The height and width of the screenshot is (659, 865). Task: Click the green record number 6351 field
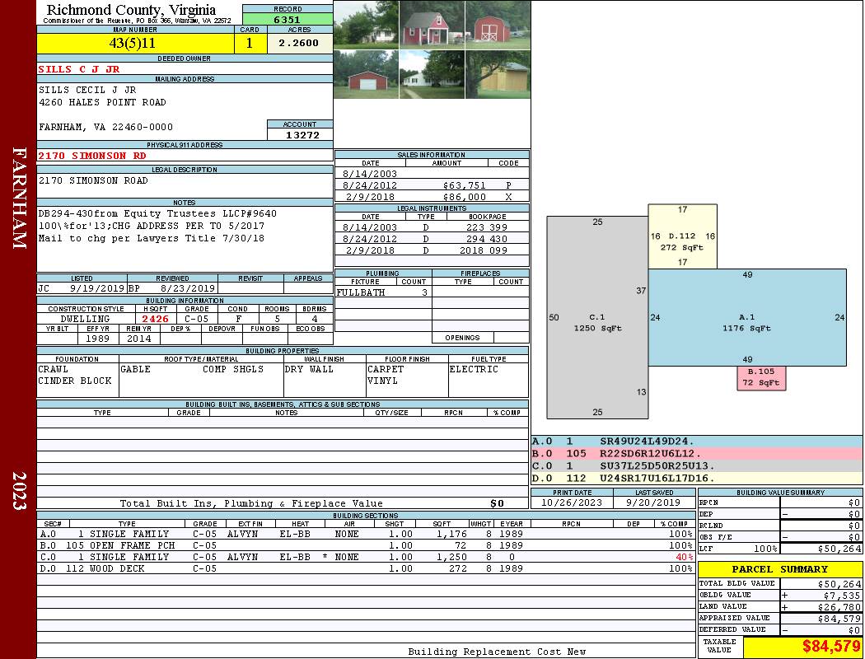(x=288, y=19)
